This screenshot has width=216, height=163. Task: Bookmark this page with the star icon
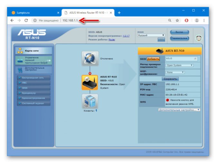point(177,21)
